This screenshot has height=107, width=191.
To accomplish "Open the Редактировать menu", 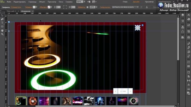I will pyautogui.click(x=19, y=2).
